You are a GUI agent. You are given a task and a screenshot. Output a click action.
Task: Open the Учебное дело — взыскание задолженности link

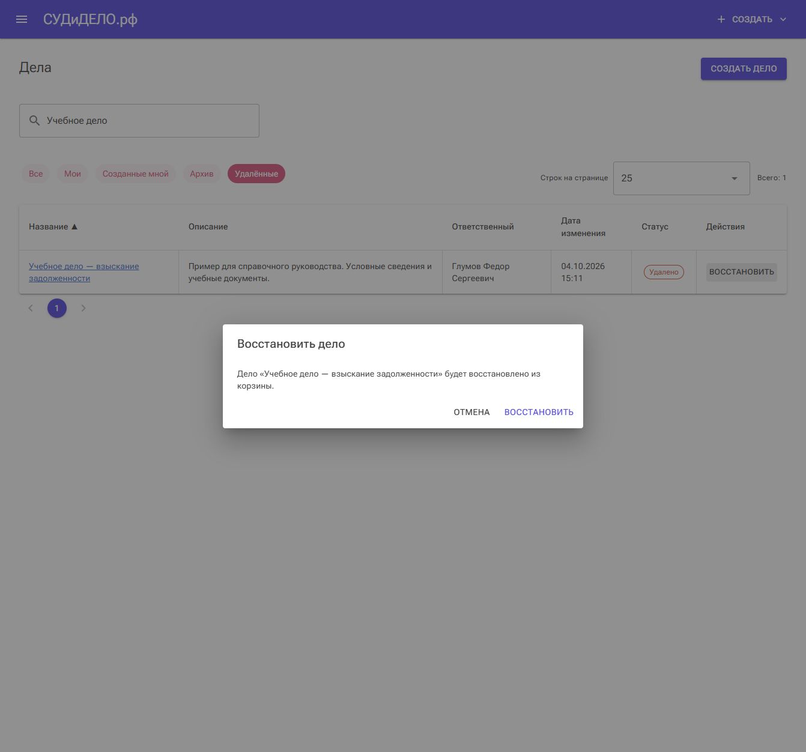84,272
